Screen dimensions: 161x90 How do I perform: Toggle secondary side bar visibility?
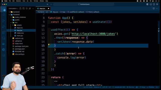coord(154,4)
